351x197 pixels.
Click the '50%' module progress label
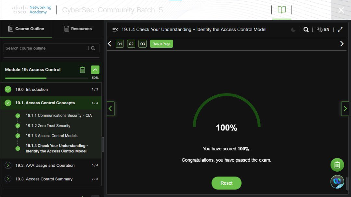95,78
